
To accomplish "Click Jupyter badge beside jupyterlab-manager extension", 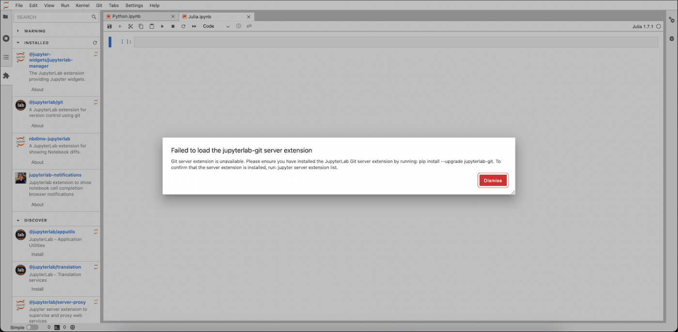I will tap(96, 54).
